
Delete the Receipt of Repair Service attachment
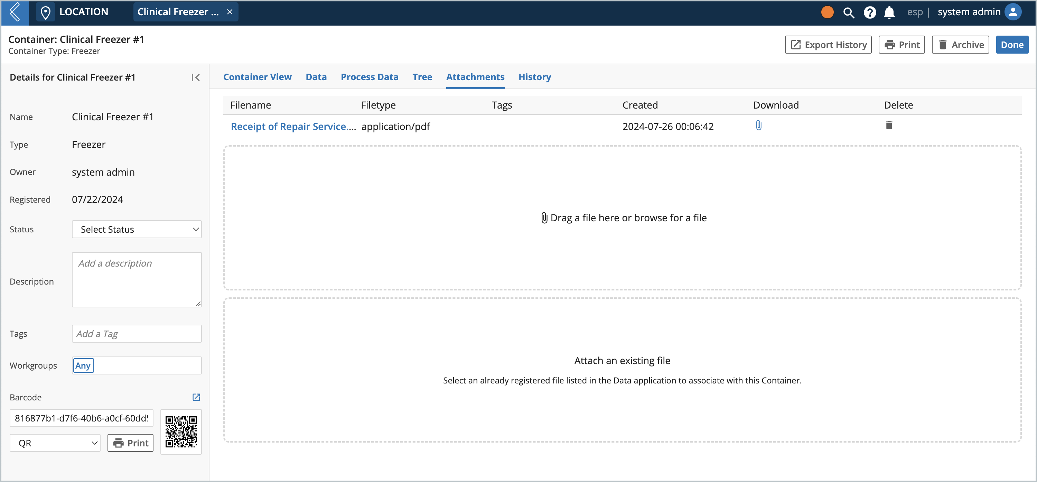[889, 126]
